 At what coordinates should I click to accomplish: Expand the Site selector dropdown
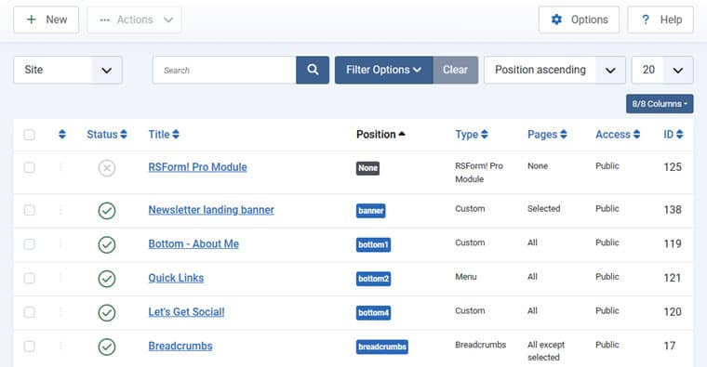coord(68,70)
